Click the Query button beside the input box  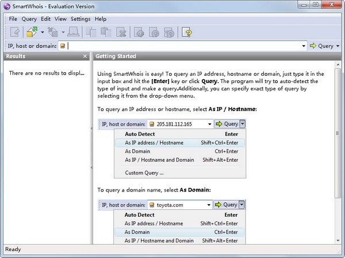pyautogui.click(x=321, y=46)
